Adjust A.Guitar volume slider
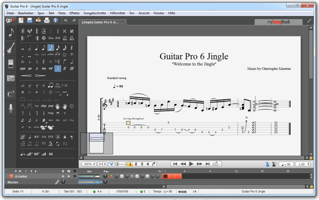The height and width of the screenshot is (200, 319). tap(89, 176)
